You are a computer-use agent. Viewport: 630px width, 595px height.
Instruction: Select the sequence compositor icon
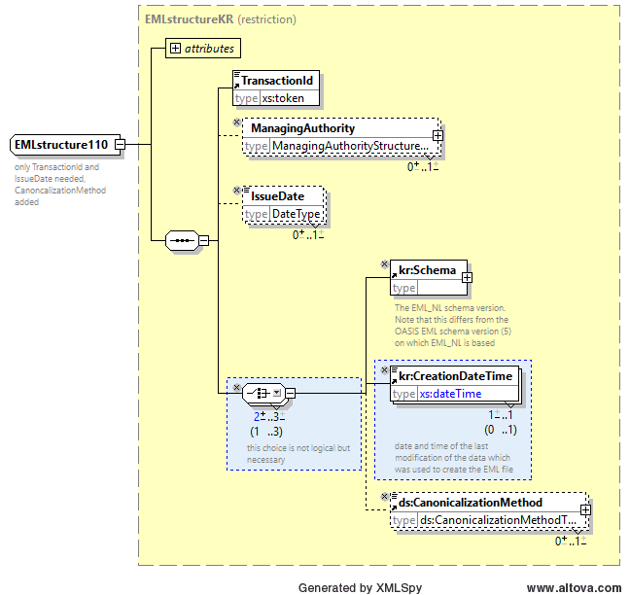182,241
